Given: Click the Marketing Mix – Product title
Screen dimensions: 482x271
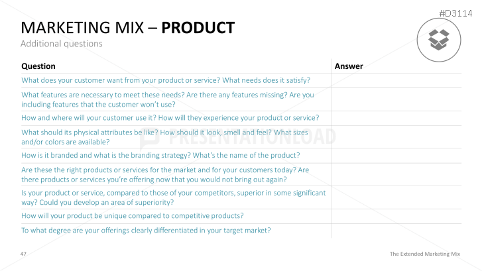Looking at the screenshot, I should tap(128, 28).
